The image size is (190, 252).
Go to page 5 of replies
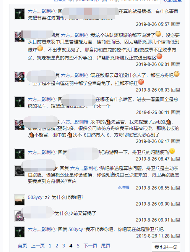click(78, 246)
